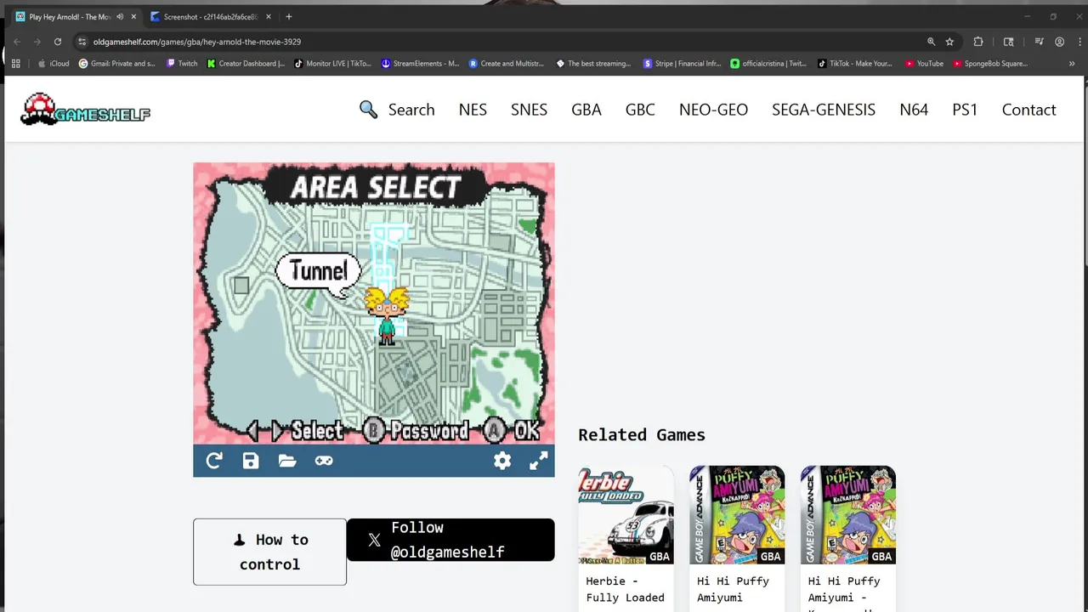Screen dimensions: 1088x612
Task: Enter fullscreen mode in the emulator
Action: click(x=539, y=461)
